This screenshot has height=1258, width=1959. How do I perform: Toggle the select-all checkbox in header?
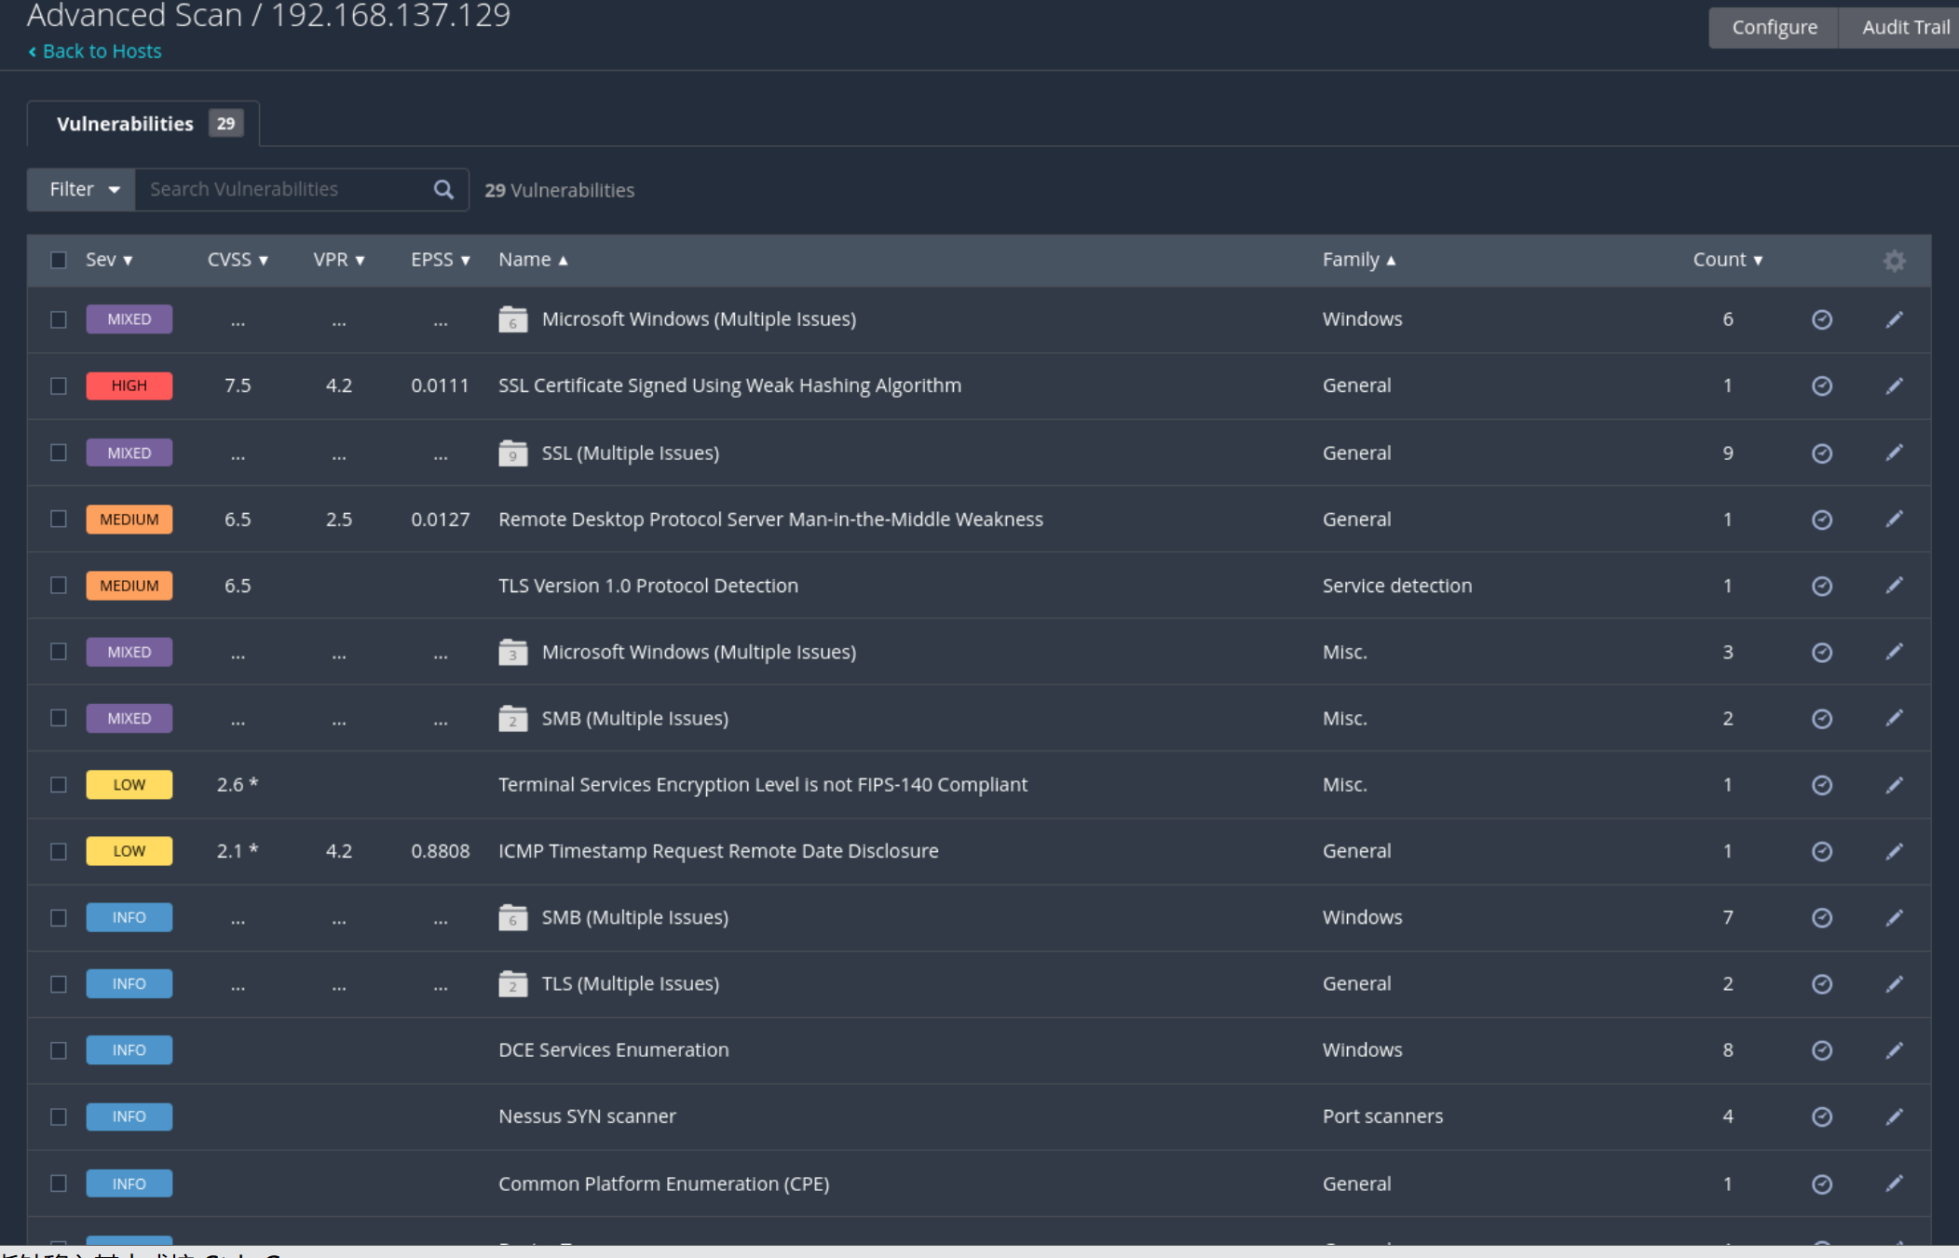(59, 260)
